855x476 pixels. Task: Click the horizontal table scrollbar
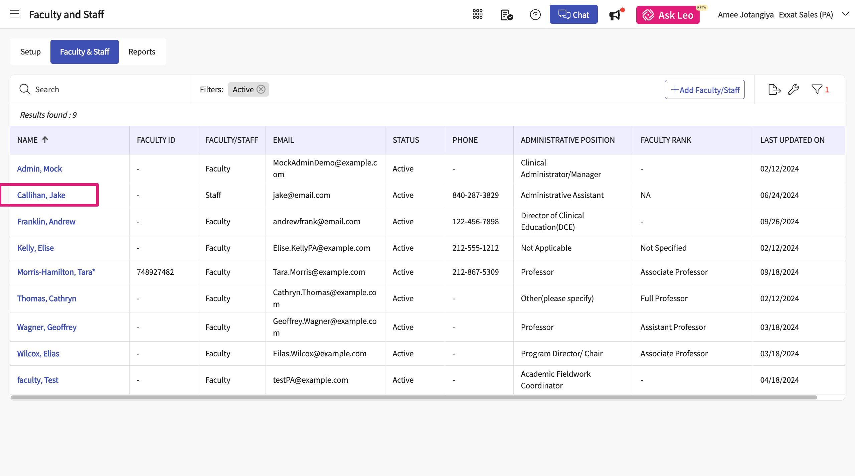[413, 397]
